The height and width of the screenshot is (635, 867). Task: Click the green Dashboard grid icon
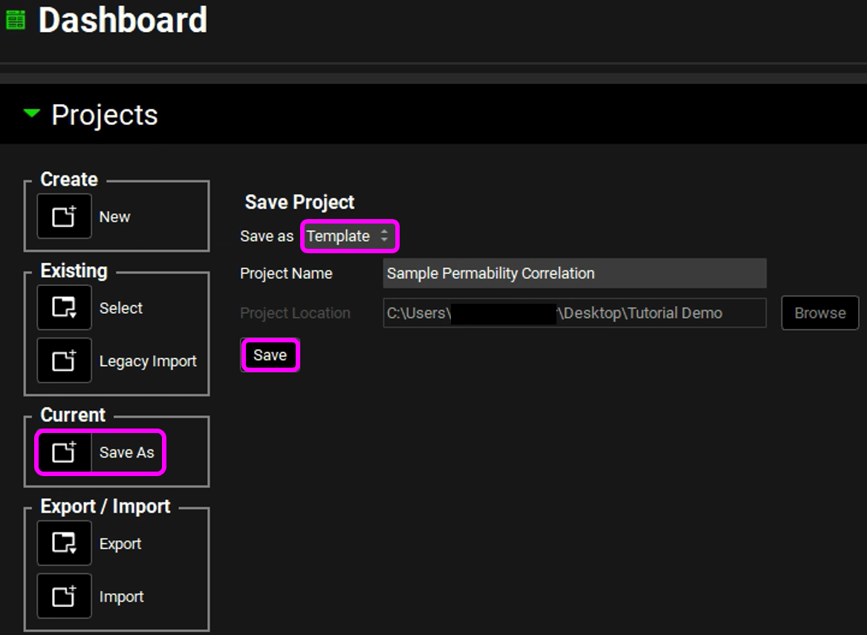(16, 20)
